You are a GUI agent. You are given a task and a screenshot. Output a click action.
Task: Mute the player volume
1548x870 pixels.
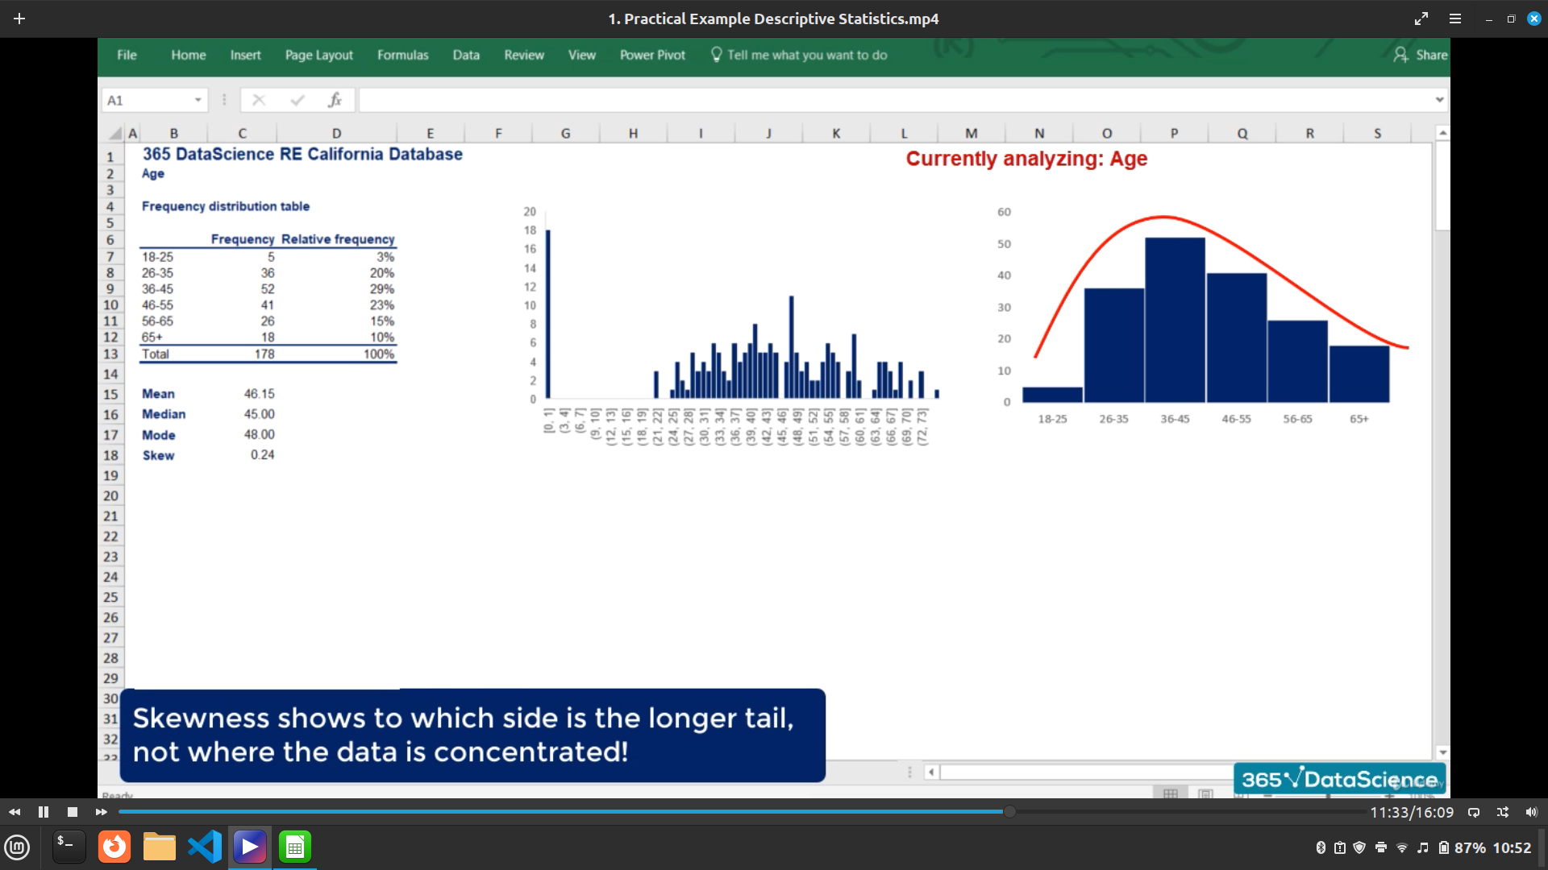[x=1531, y=812]
